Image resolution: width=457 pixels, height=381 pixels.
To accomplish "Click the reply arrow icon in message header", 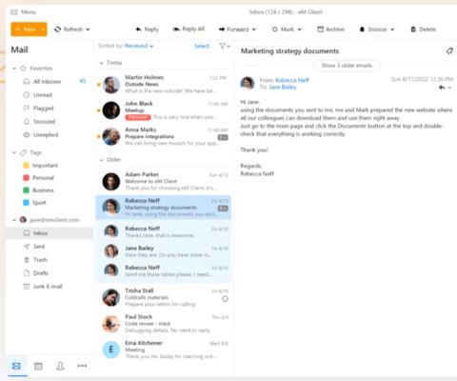I will coord(442,88).
